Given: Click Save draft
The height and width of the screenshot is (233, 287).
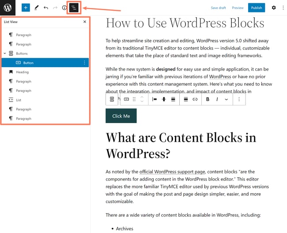Looking at the screenshot, I should pos(218,8).
